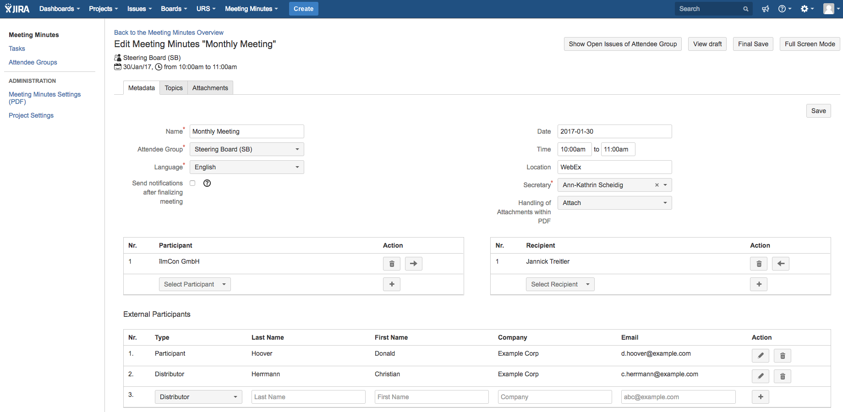Delete participant IlmCon GmbH
This screenshot has height=412, width=843.
(x=392, y=264)
